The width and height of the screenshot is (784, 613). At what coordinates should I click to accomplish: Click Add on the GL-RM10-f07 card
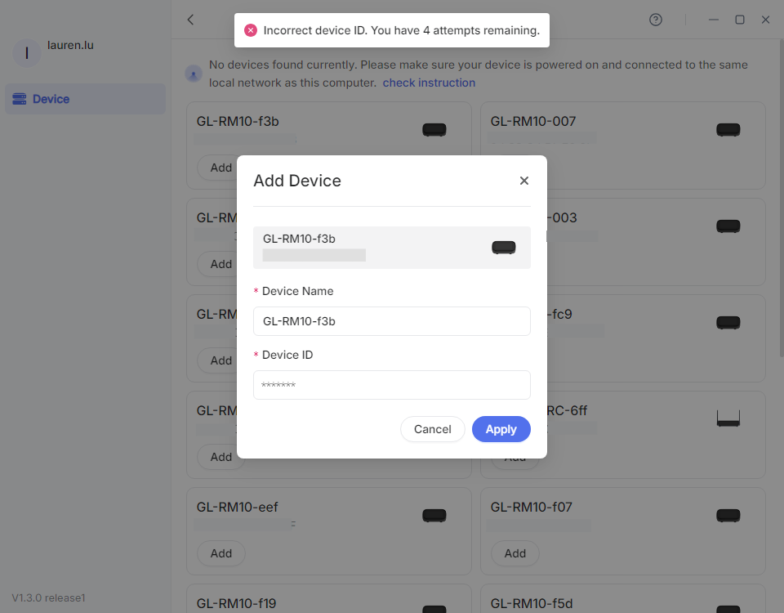click(514, 553)
